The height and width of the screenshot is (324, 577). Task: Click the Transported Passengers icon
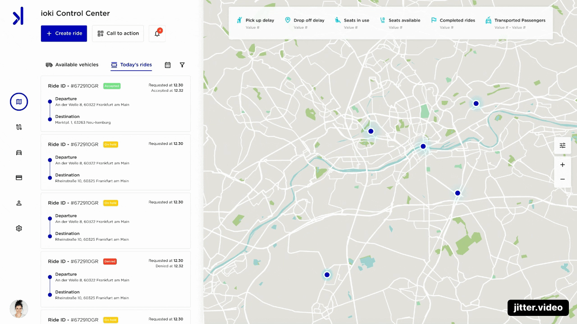coord(488,20)
